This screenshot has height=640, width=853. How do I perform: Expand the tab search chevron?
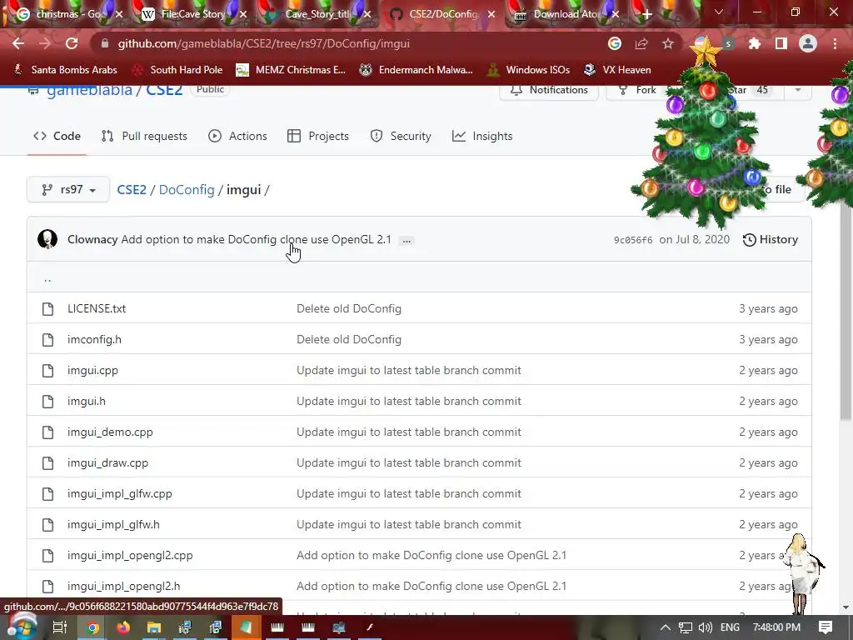click(x=719, y=12)
